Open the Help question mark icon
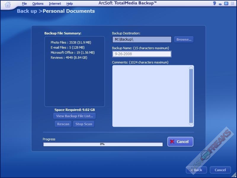This screenshot has height=178, width=237. 214,4
